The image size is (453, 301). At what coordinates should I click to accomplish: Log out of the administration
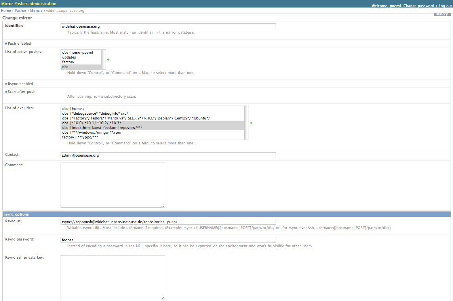pyautogui.click(x=445, y=6)
